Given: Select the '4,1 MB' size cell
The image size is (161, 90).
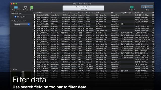Looking at the screenshot, I should click(64, 28).
